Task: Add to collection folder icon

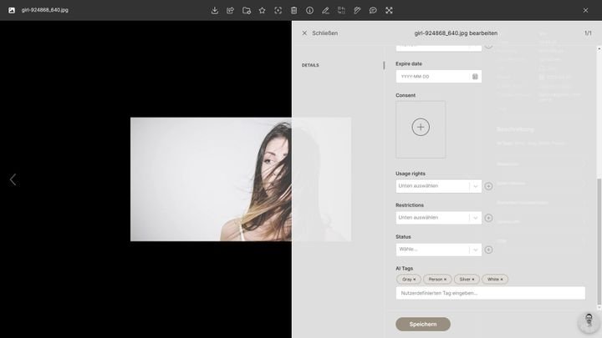Action: (247, 10)
